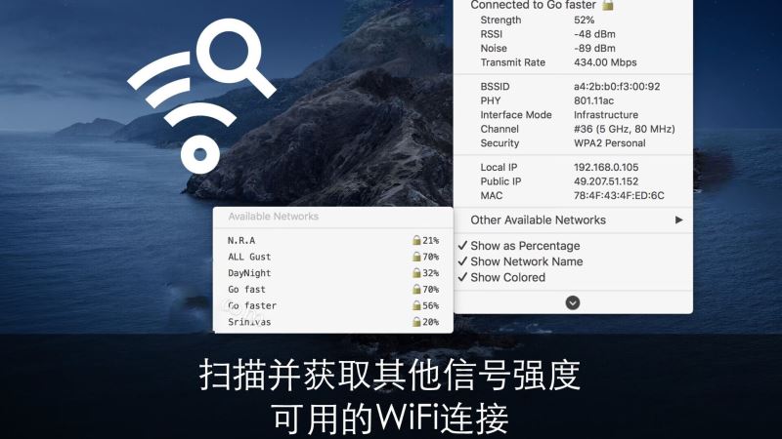Select the Srinivas network from the list
The image size is (782, 439).
[333, 322]
